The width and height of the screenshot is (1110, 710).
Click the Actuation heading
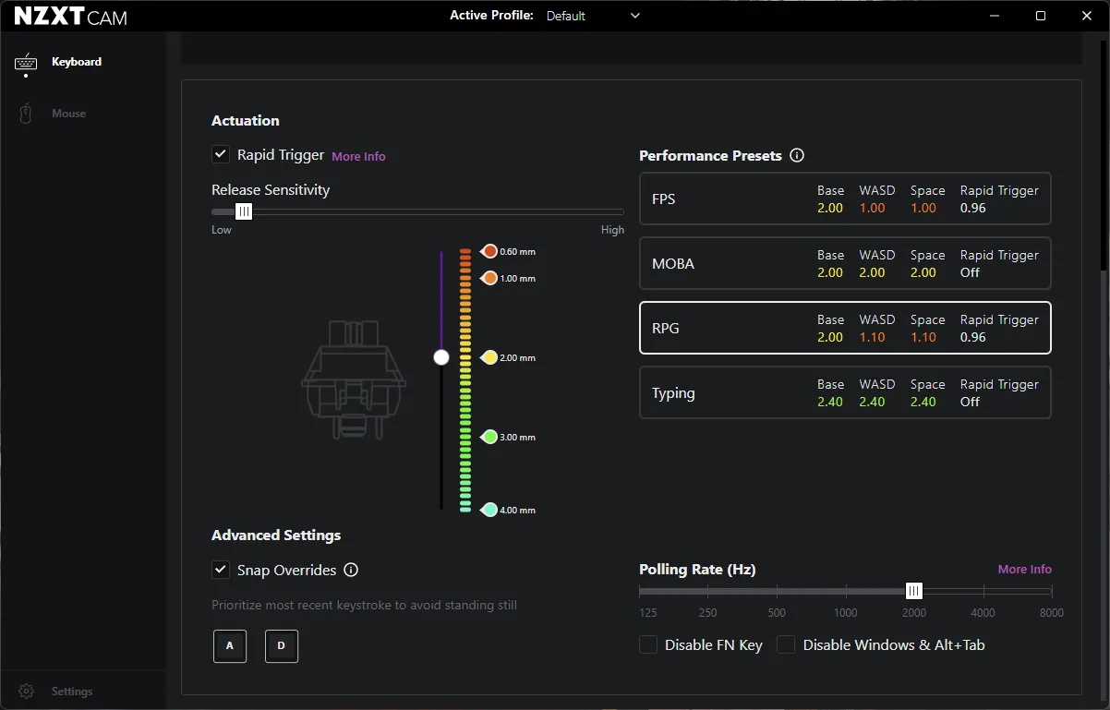point(246,121)
